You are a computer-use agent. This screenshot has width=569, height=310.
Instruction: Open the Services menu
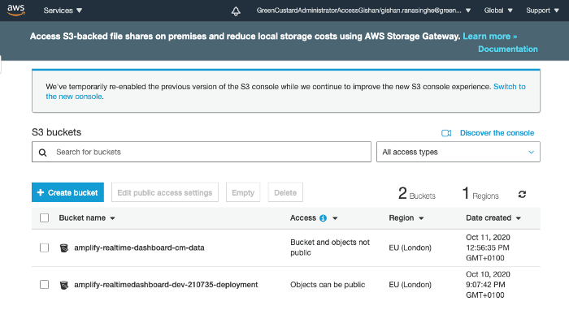63,11
